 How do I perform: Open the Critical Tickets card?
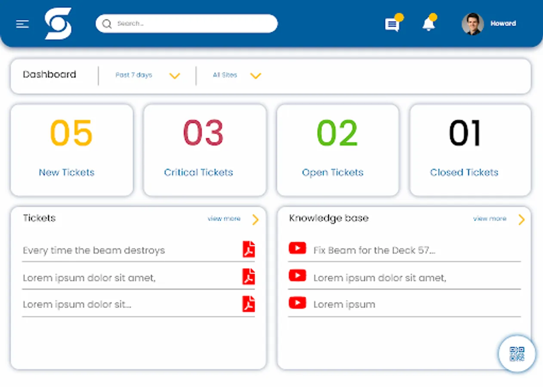tap(205, 150)
